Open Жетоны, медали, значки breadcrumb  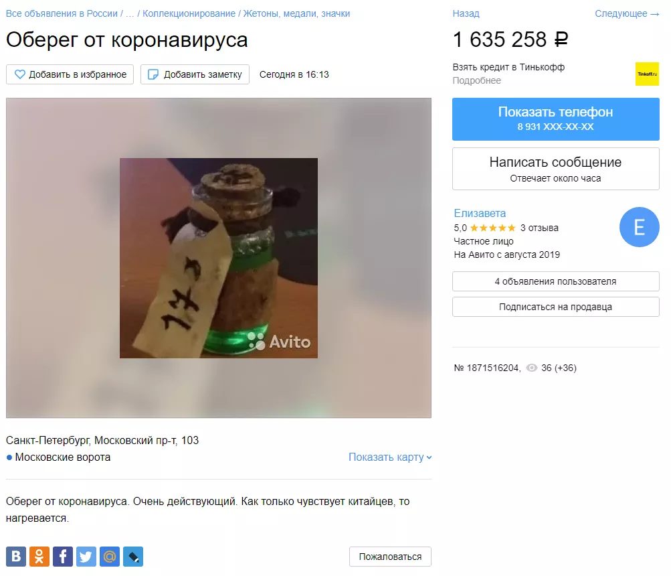(x=296, y=13)
